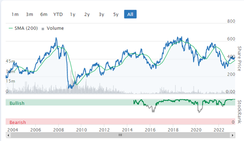Click the 45m volume axis label

[10, 61]
